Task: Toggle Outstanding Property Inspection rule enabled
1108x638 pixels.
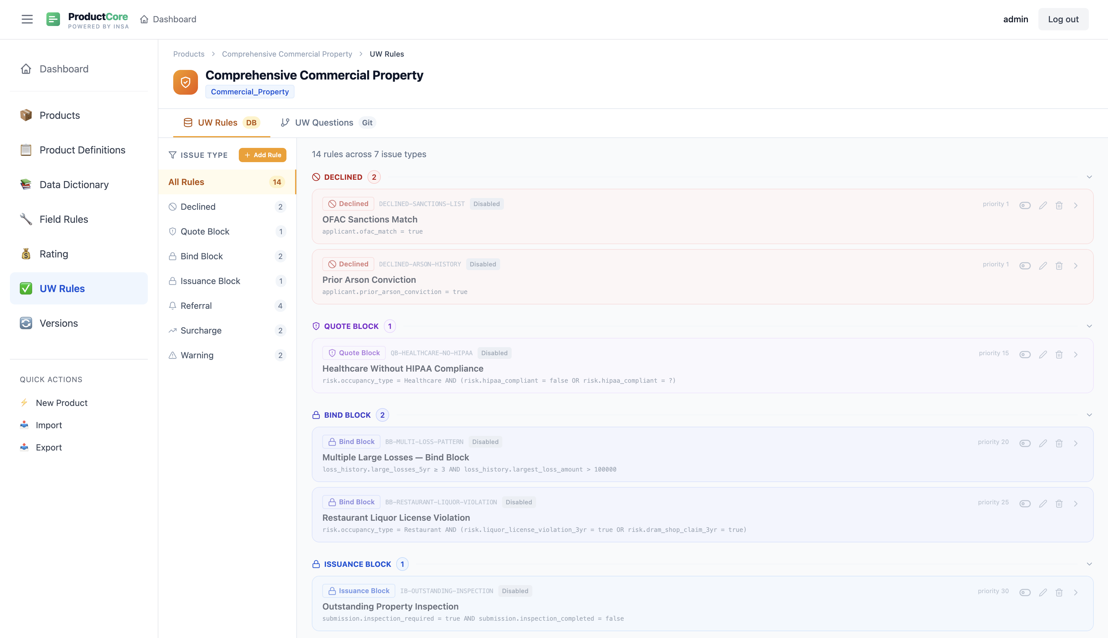Action: pyautogui.click(x=1025, y=593)
